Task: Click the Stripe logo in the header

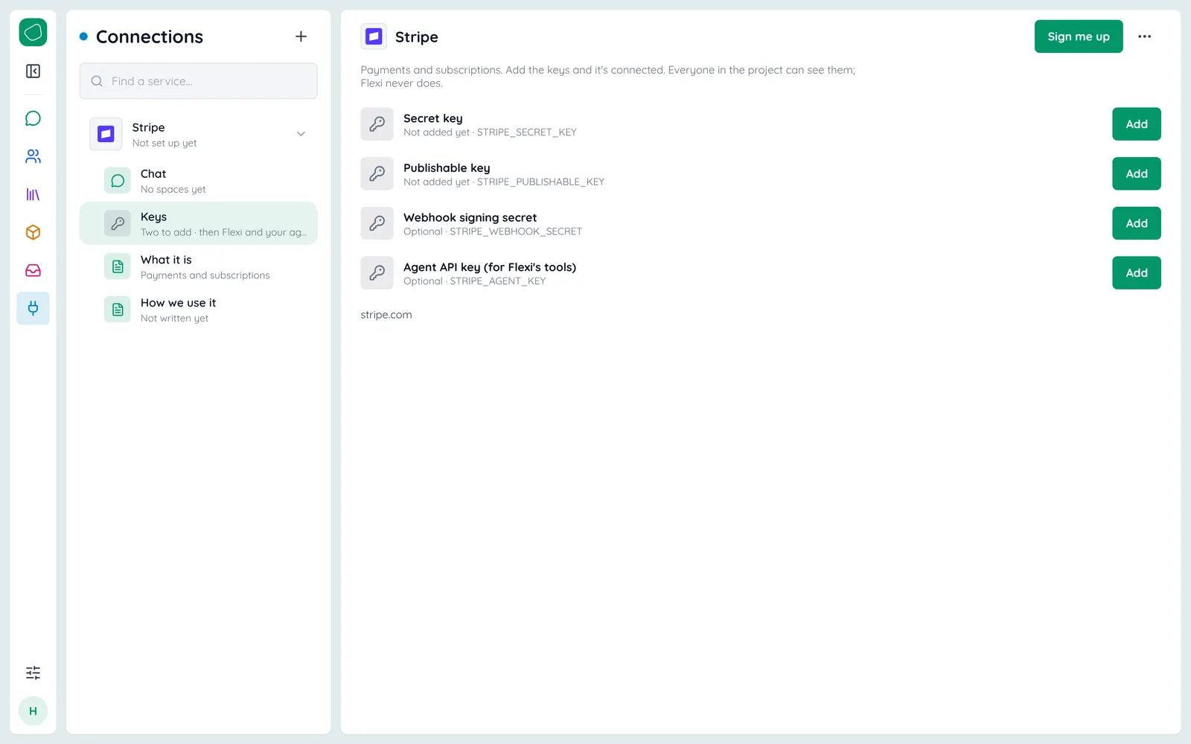Action: pyautogui.click(x=374, y=36)
